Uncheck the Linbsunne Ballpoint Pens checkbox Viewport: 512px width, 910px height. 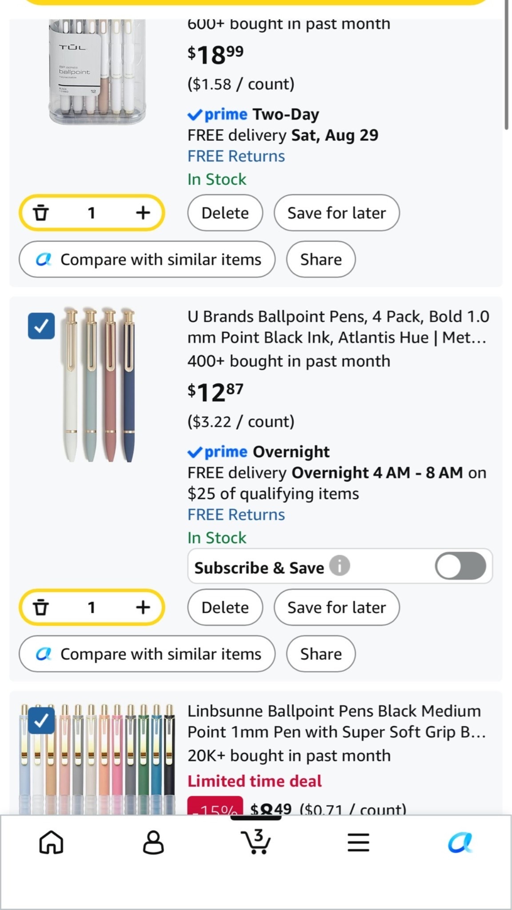pos(41,720)
